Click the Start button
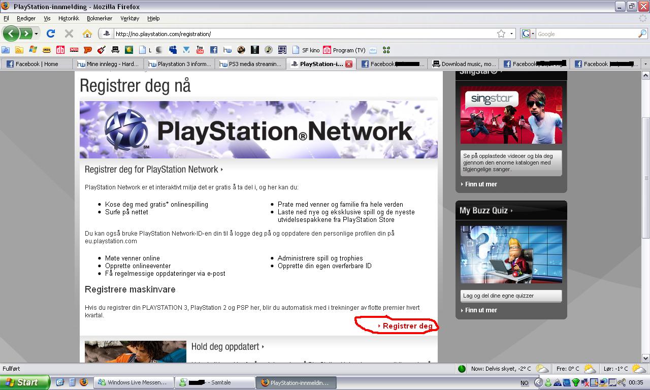 25,382
